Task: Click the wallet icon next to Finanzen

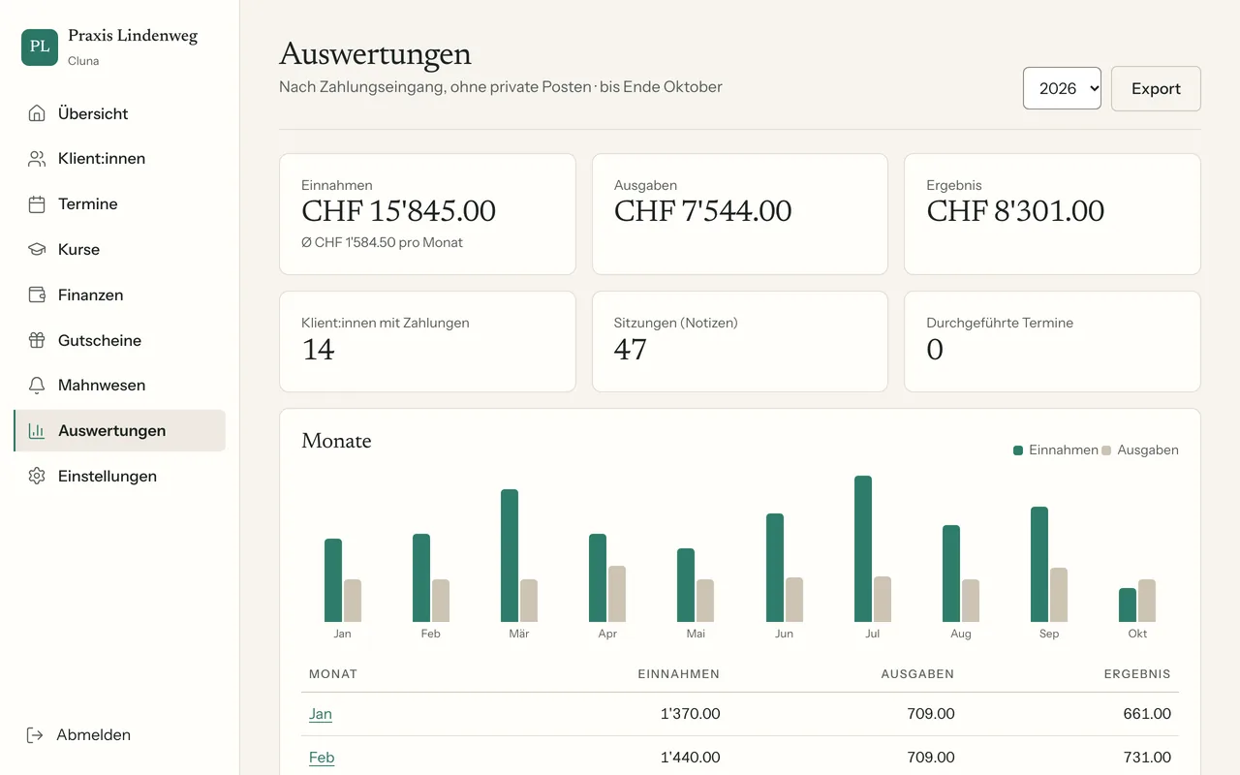Action: pos(37,294)
